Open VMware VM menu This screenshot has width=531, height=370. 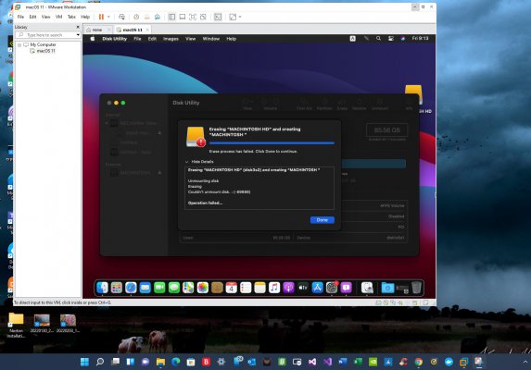coord(58,17)
